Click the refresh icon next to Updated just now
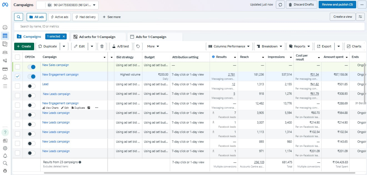 click(x=280, y=4)
